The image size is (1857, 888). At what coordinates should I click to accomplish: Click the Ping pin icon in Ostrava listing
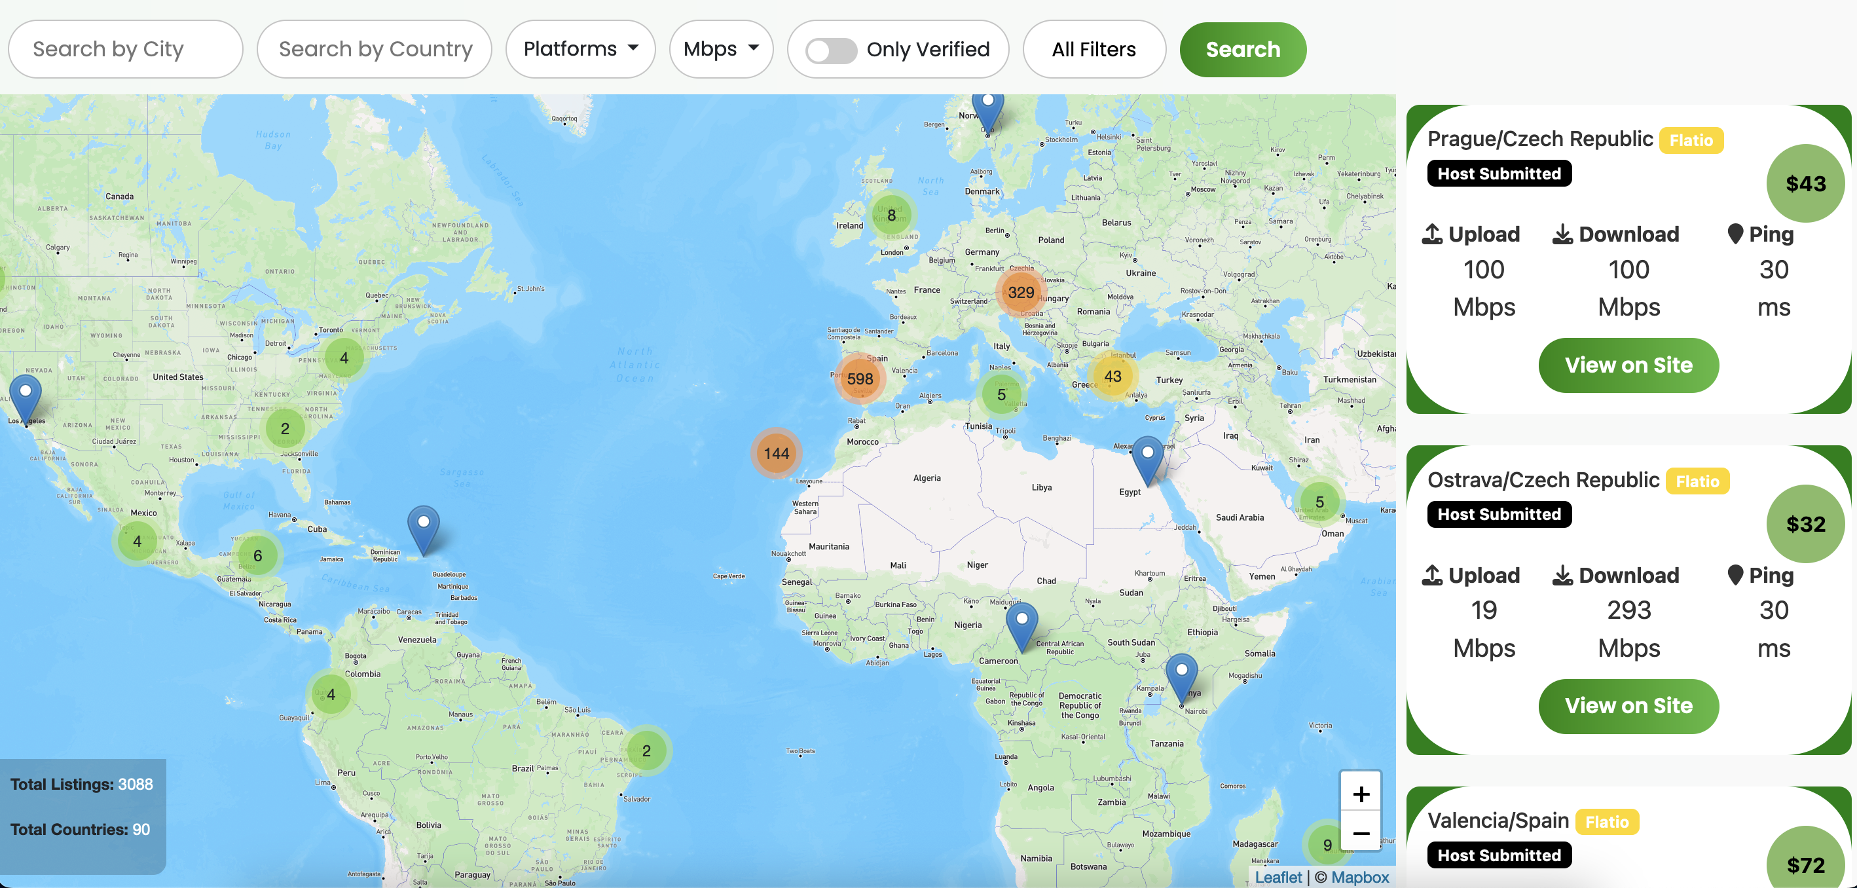(x=1735, y=575)
